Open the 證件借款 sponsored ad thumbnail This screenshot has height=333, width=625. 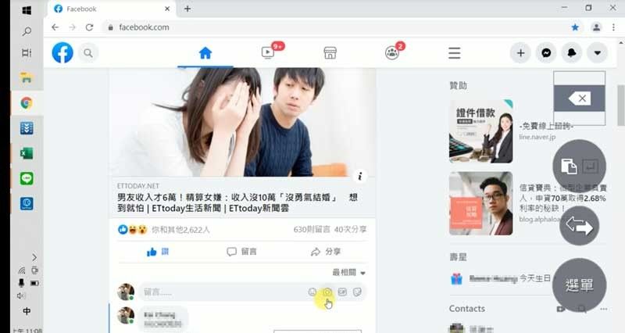click(480, 131)
